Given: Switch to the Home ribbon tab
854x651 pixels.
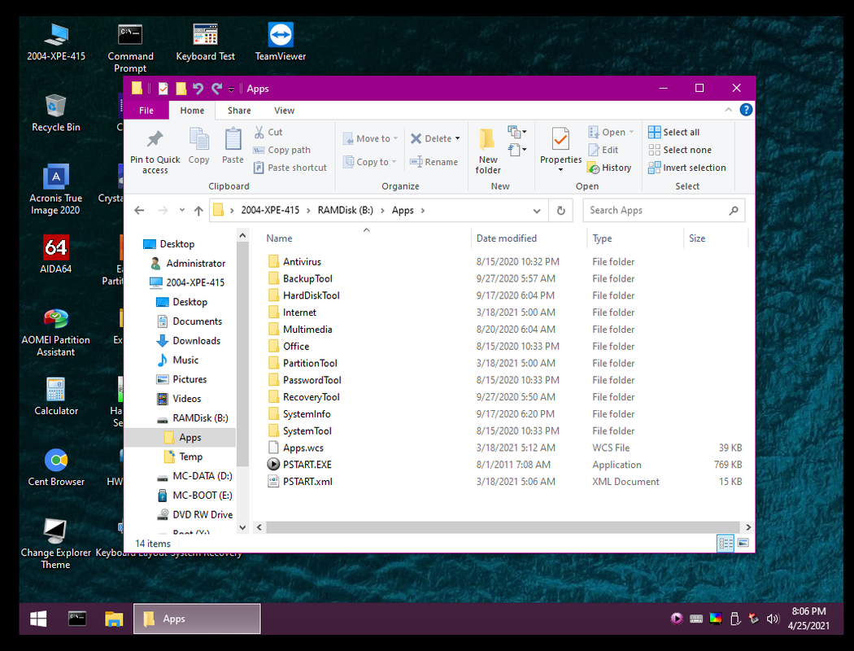Looking at the screenshot, I should point(192,110).
